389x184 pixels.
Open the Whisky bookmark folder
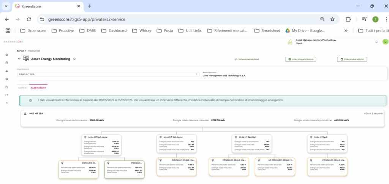pos(141,31)
